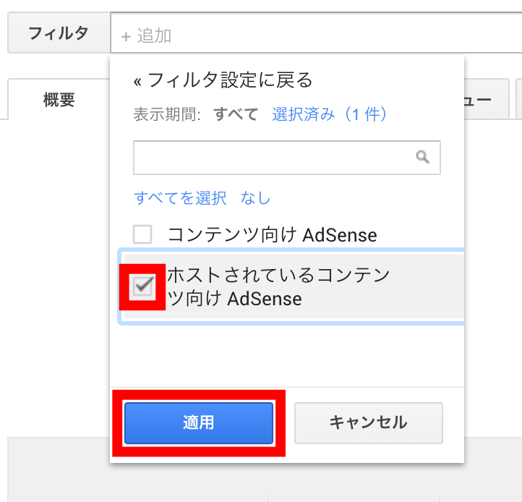Go back via フィルタ設定に戻る link

point(223,80)
